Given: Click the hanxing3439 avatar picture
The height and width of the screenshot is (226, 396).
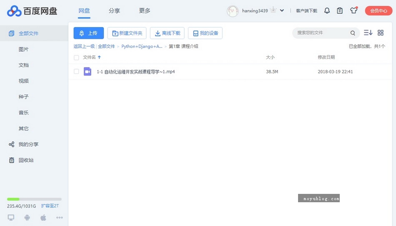Looking at the screenshot, I should [x=232, y=11].
